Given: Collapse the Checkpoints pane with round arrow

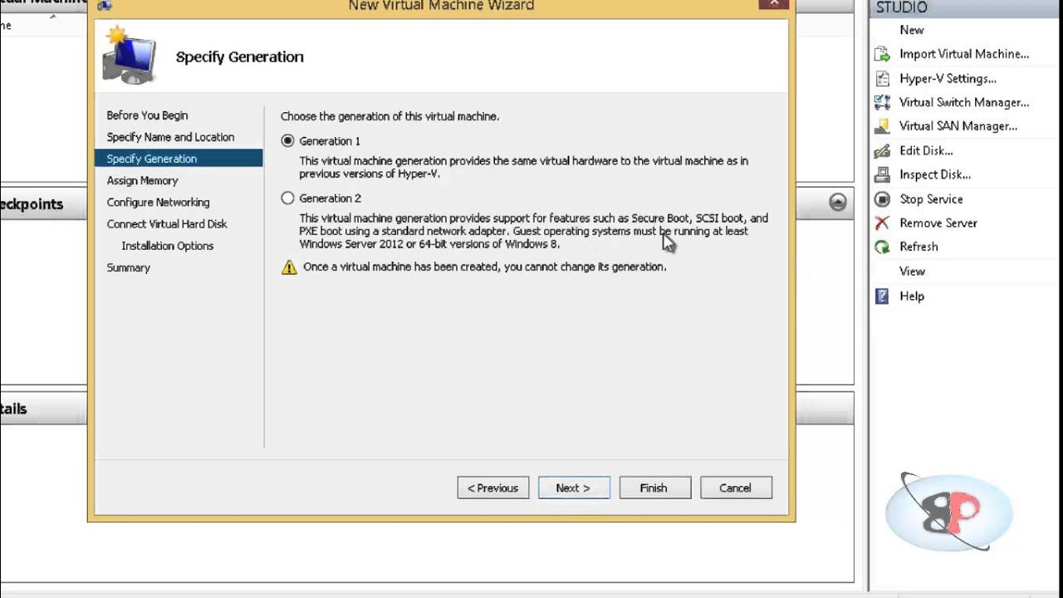Looking at the screenshot, I should coord(837,203).
